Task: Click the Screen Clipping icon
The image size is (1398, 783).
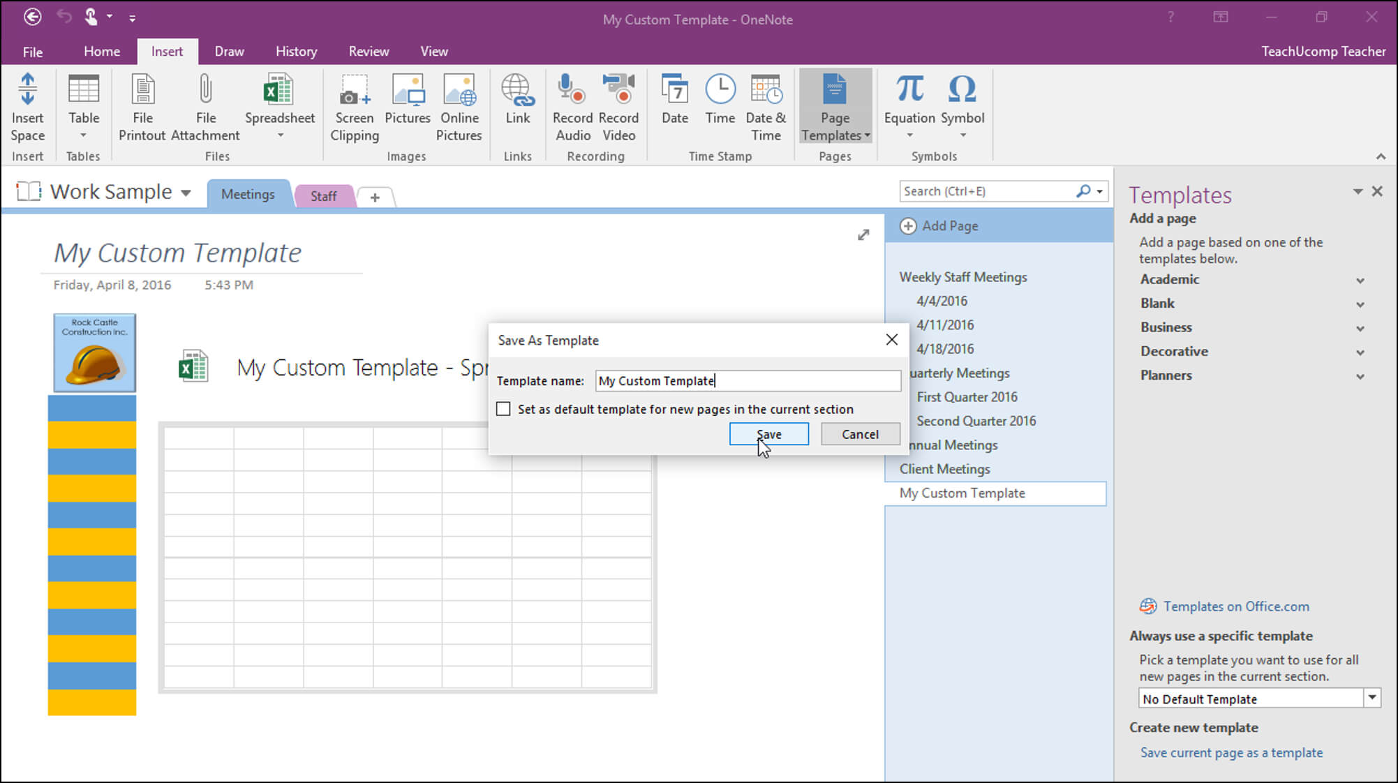Action: [355, 91]
